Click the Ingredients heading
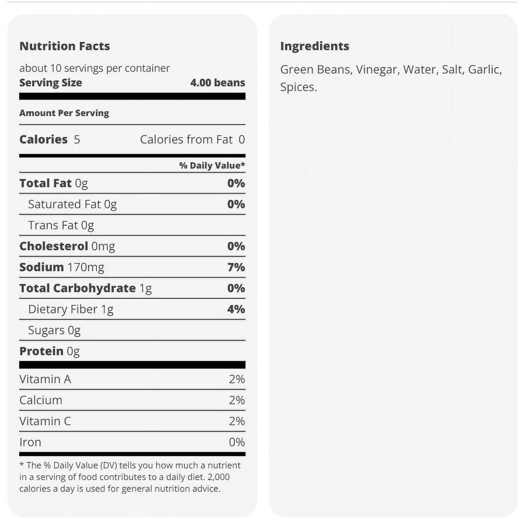 coord(315,46)
